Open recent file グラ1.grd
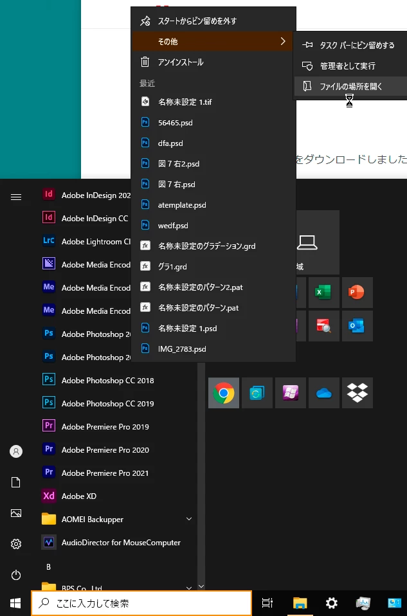Viewport: 407px width, 616px height. point(213,266)
